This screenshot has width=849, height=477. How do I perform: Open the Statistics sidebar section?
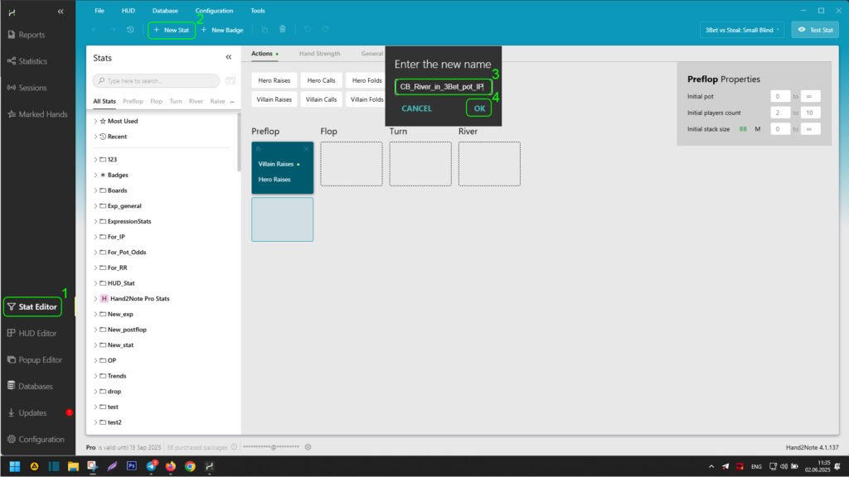(x=33, y=61)
